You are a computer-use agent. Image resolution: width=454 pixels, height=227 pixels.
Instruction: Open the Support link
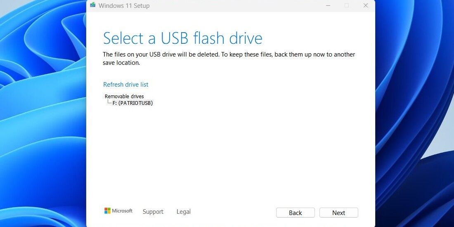pyautogui.click(x=153, y=212)
